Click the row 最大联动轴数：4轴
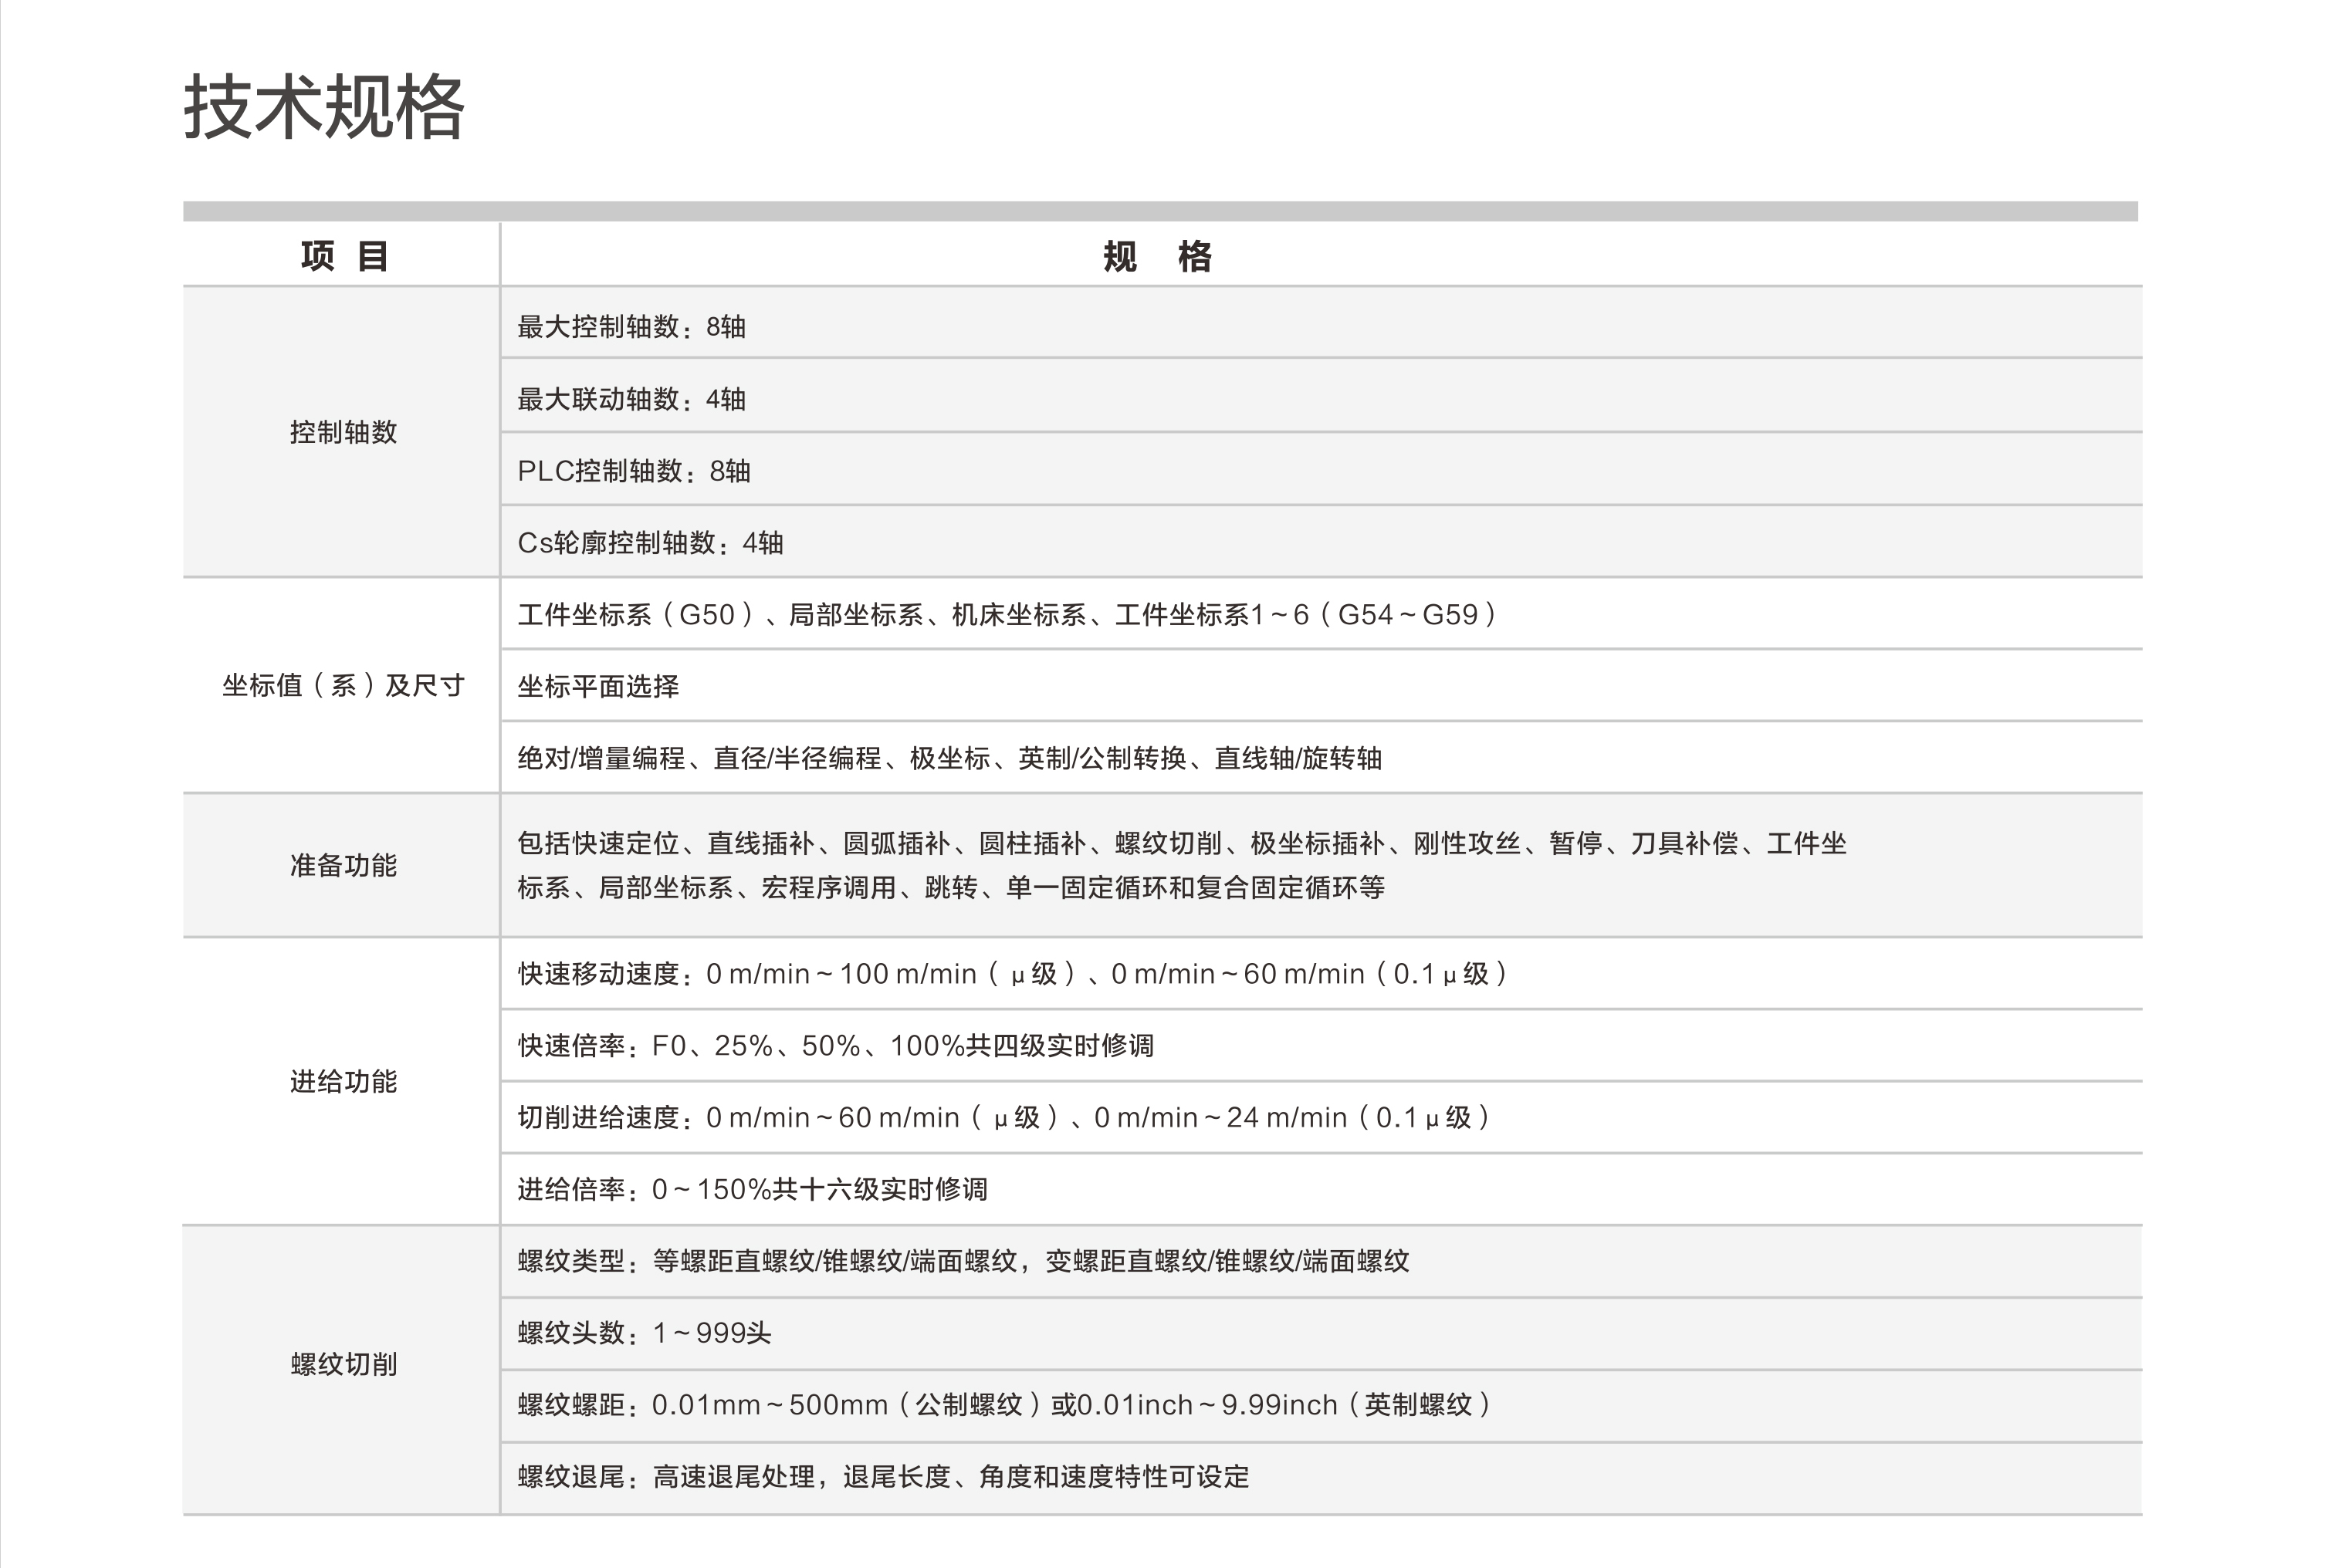Screen dimensions: 2325x1568 (x=1321, y=397)
